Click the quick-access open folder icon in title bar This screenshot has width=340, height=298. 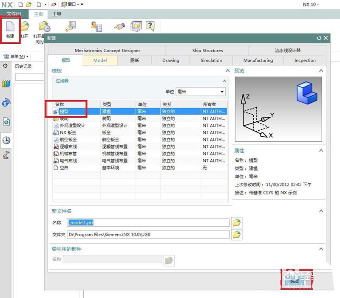(28, 4)
